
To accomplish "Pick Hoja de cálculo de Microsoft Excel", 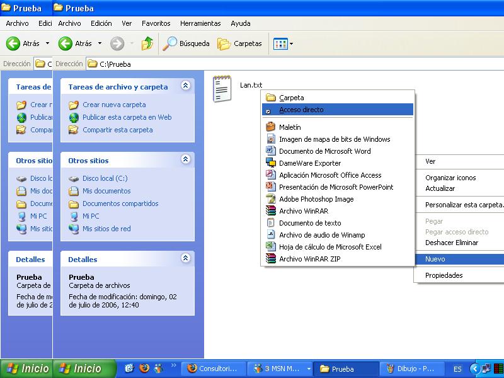I will coord(330,247).
